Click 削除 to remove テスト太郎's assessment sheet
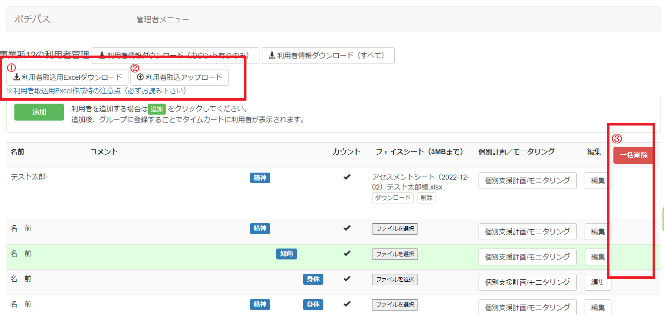This screenshot has width=664, height=315. (x=426, y=197)
